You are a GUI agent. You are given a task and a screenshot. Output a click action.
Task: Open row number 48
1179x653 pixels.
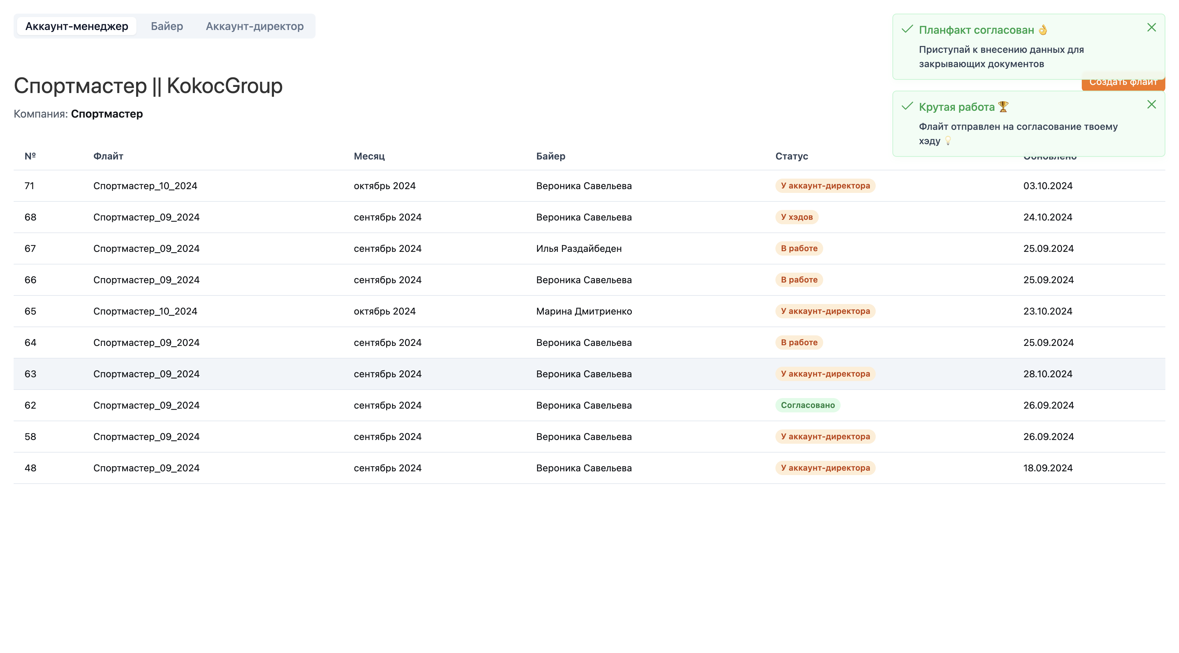(x=589, y=468)
